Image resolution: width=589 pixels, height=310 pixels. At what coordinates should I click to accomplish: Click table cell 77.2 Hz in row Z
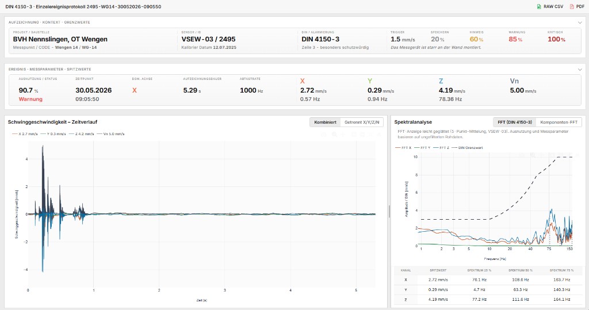click(x=479, y=300)
